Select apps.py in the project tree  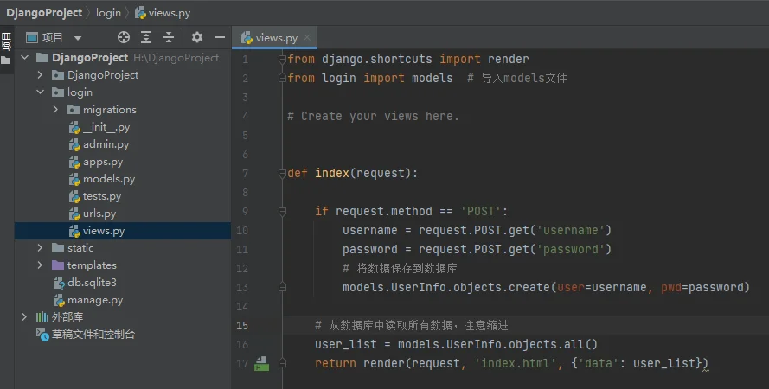(123, 162)
